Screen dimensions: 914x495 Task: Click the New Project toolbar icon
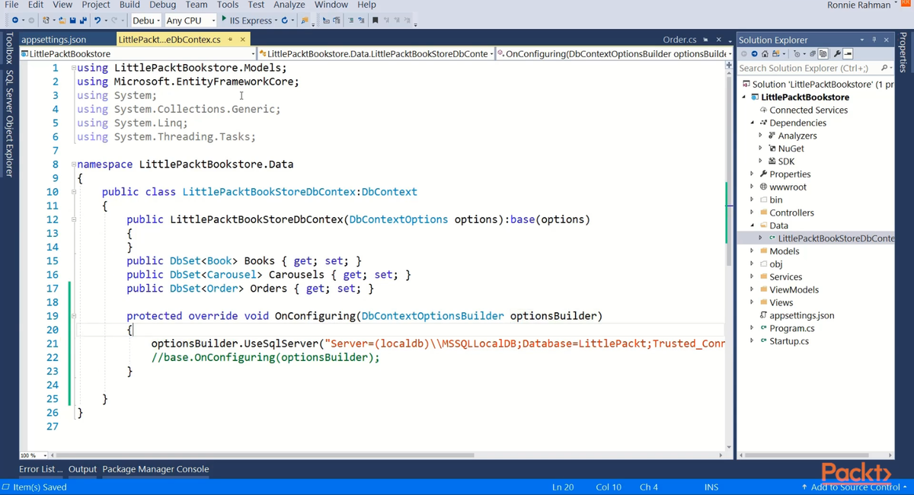coord(46,20)
